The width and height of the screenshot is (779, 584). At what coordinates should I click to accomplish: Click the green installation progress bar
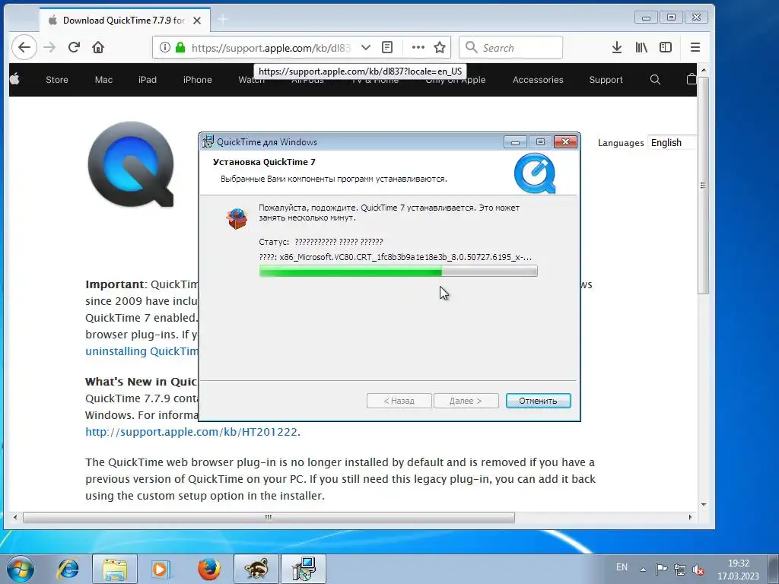point(398,271)
